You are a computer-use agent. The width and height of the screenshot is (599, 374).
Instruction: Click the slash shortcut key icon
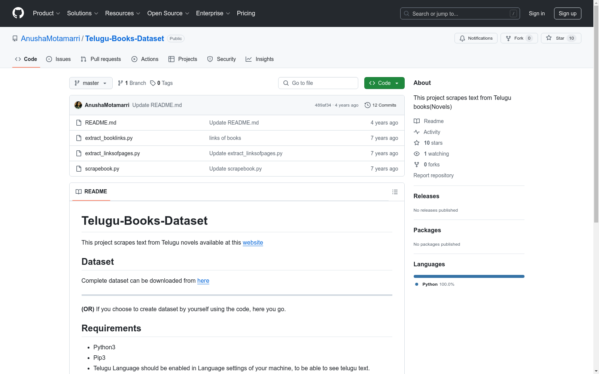[513, 13]
